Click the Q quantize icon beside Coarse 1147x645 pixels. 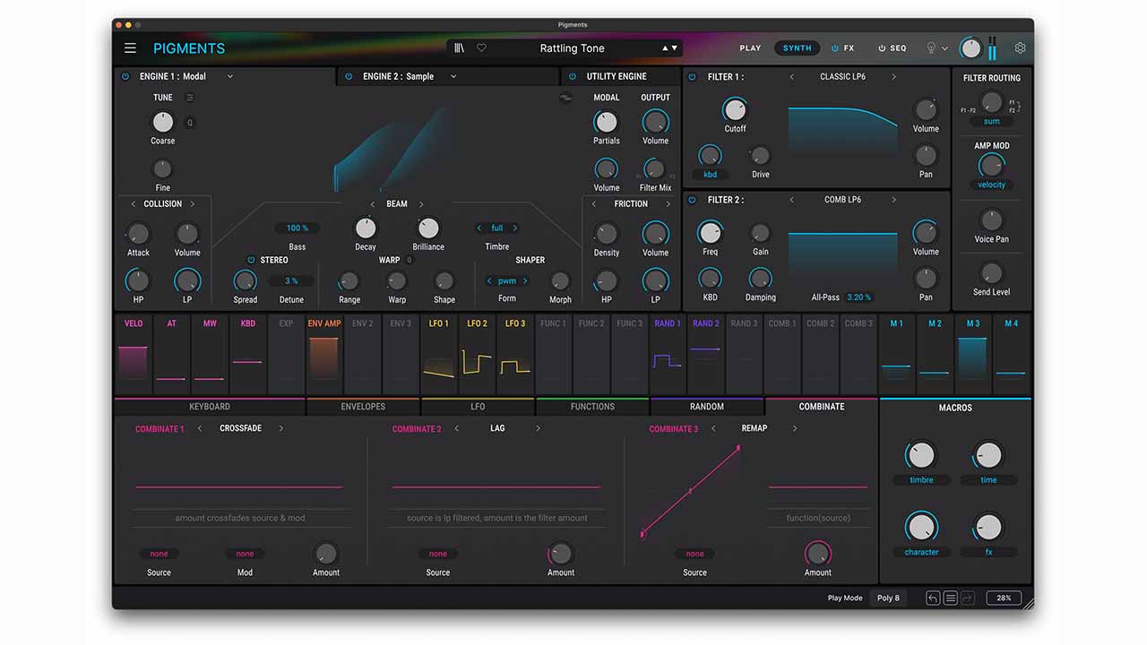point(189,123)
